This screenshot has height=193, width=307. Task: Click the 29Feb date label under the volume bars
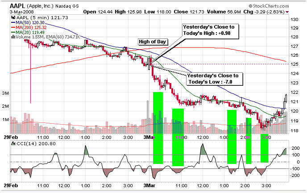coord(11,137)
